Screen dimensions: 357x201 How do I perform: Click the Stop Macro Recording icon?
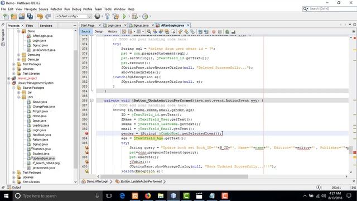(220, 32)
